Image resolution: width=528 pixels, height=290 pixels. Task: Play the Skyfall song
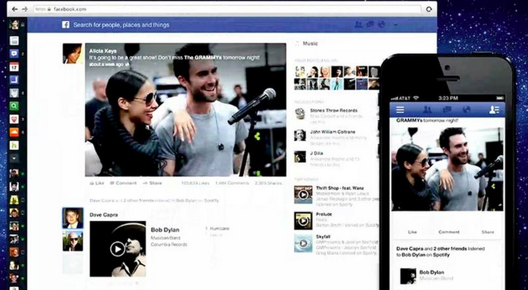coord(303,243)
